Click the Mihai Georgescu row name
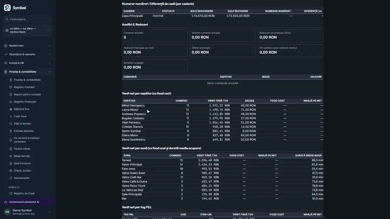The height and width of the screenshot is (219, 390). (x=133, y=106)
